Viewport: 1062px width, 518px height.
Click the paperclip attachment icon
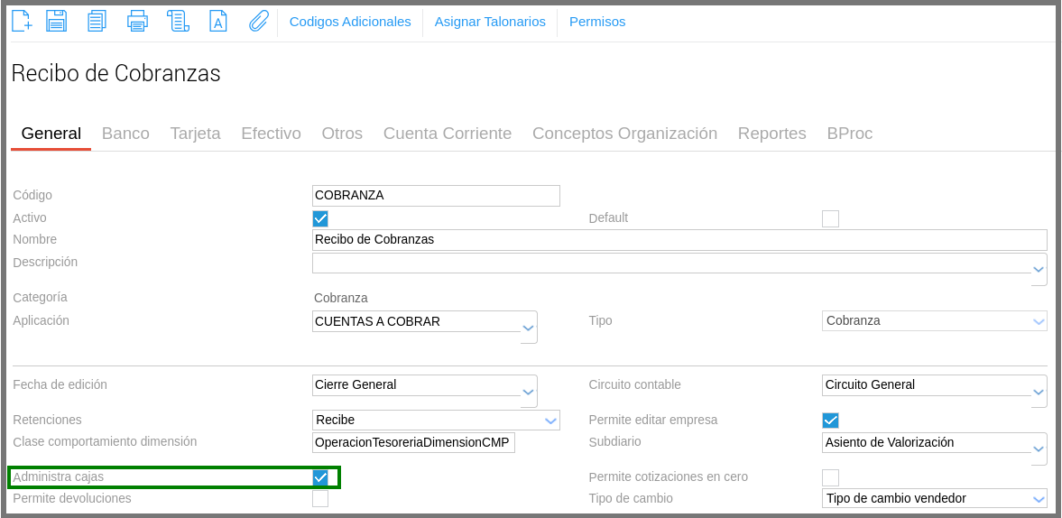pyautogui.click(x=259, y=21)
